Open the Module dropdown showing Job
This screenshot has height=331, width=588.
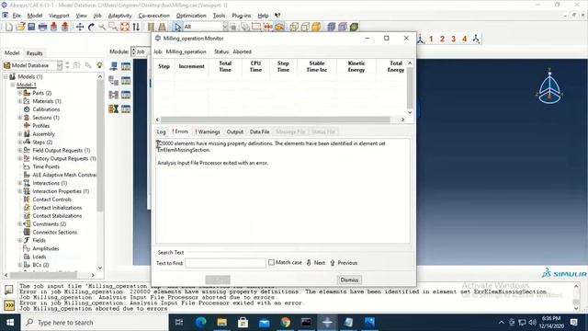tap(141, 51)
